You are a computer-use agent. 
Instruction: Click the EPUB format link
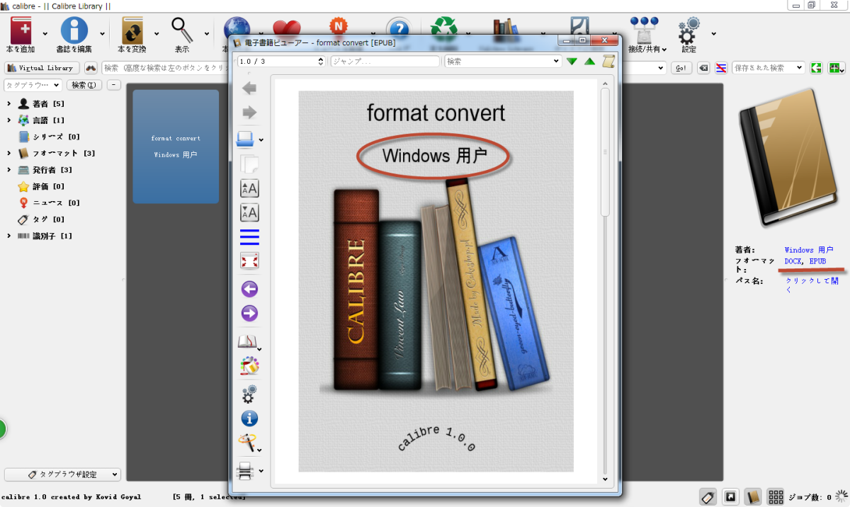(x=817, y=261)
